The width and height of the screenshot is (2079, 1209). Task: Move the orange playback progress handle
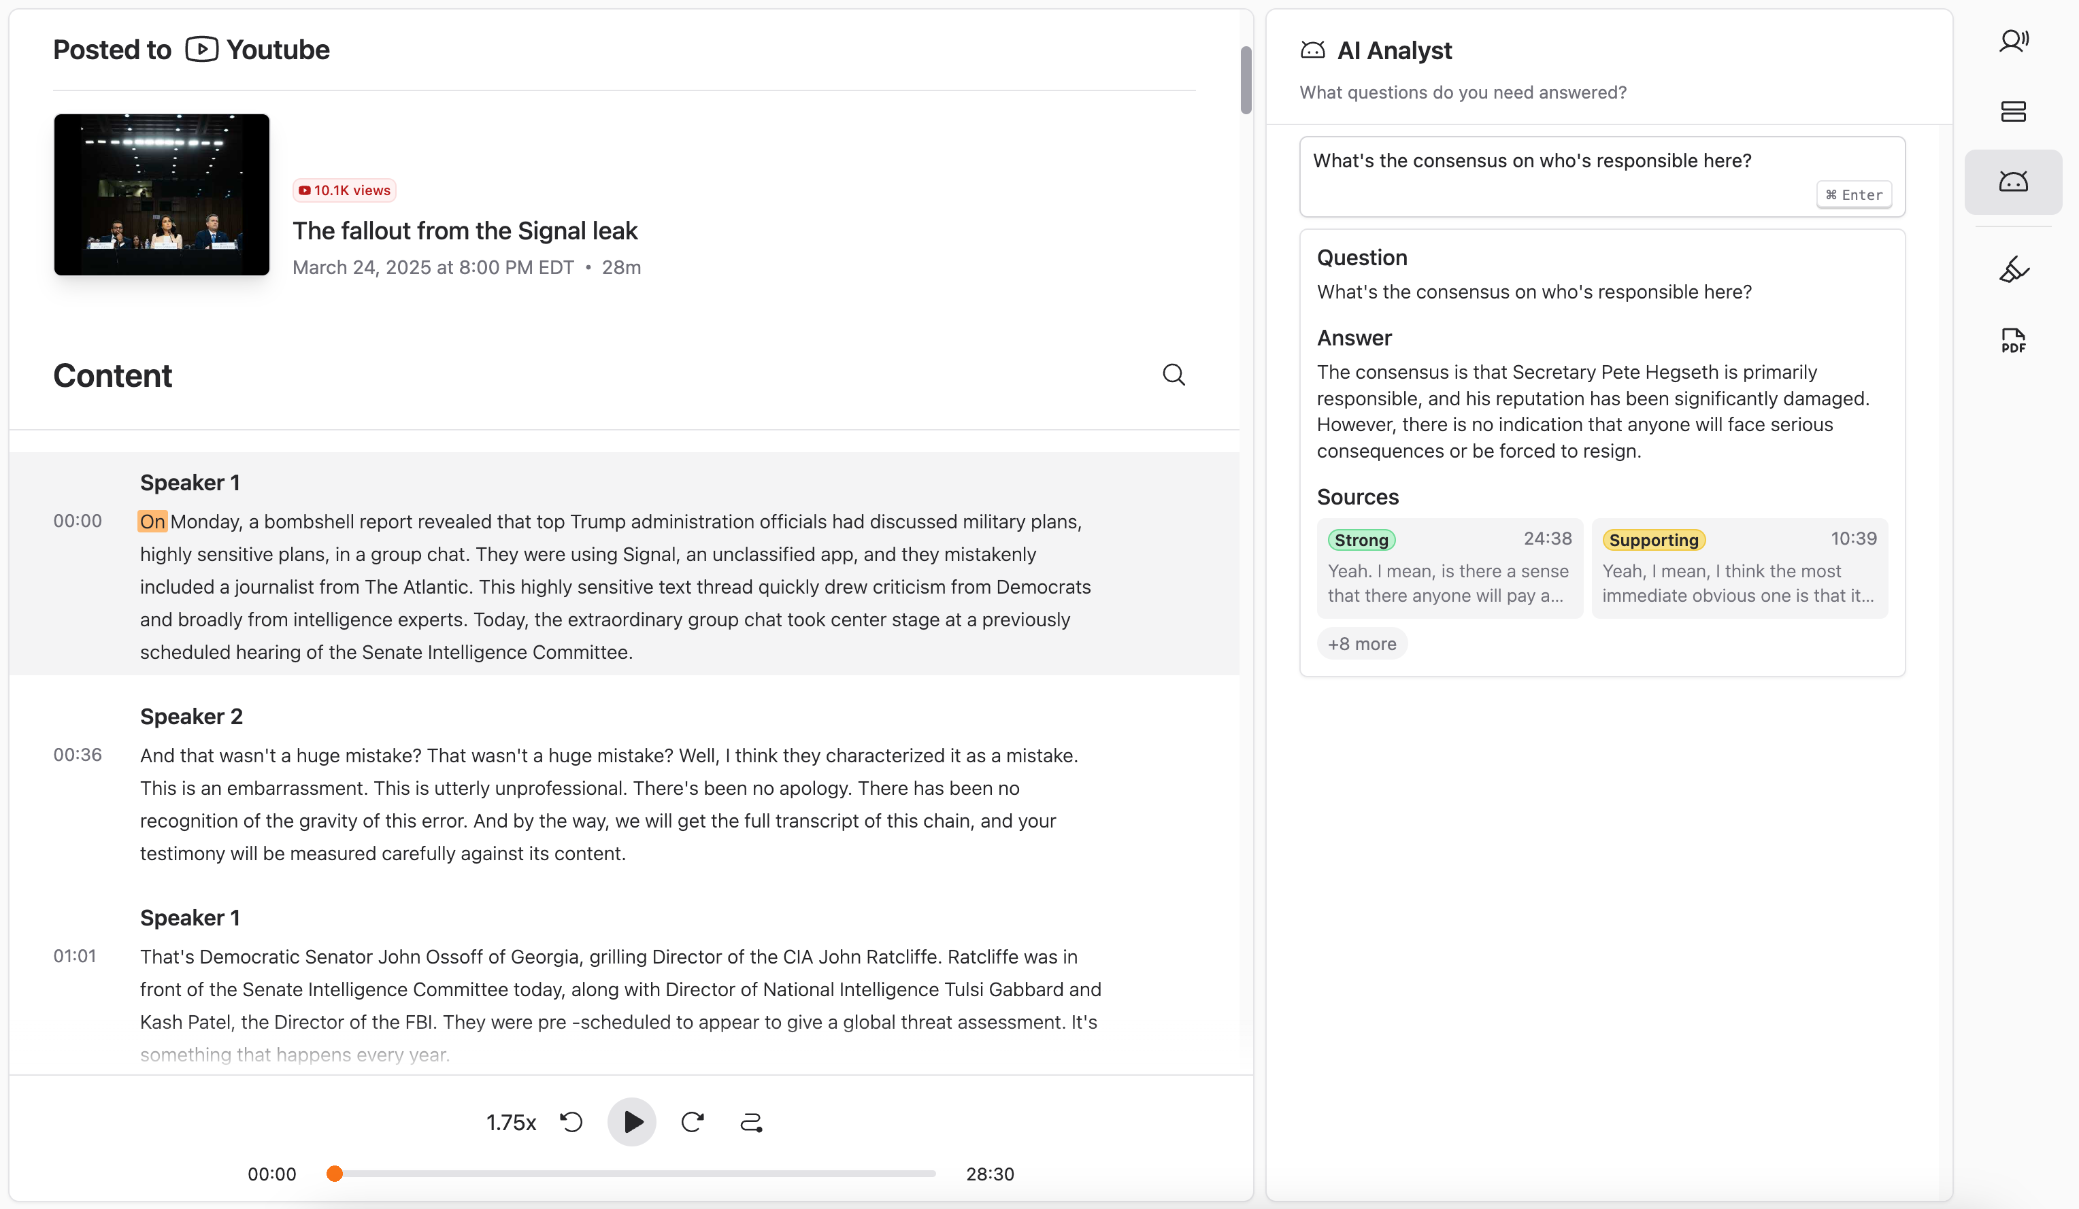[334, 1174]
